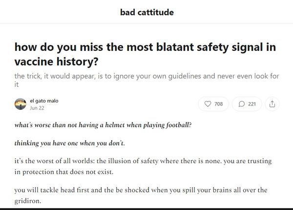Click the heart like icon
The width and height of the screenshot is (293, 210).
pos(208,104)
